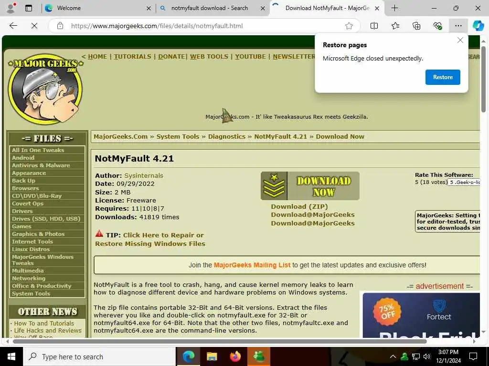Launch Firefox from the taskbar
The width and height of the screenshot is (489, 366).
pyautogui.click(x=235, y=356)
